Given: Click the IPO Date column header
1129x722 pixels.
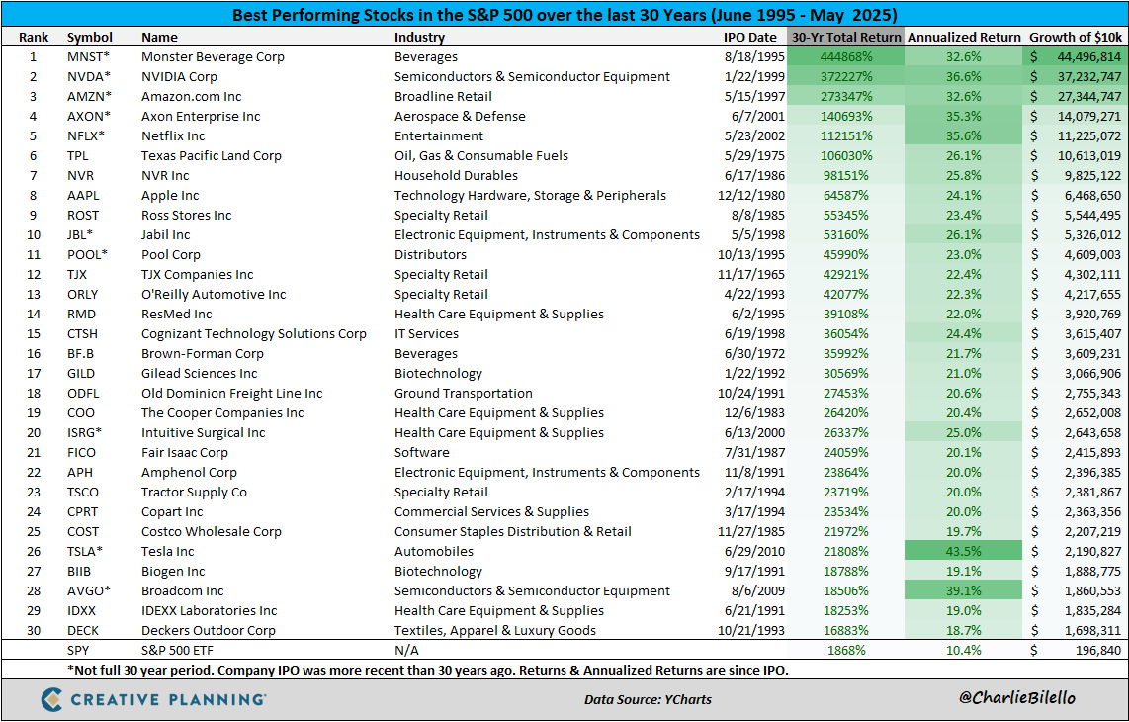Looking at the screenshot, I should click(750, 37).
